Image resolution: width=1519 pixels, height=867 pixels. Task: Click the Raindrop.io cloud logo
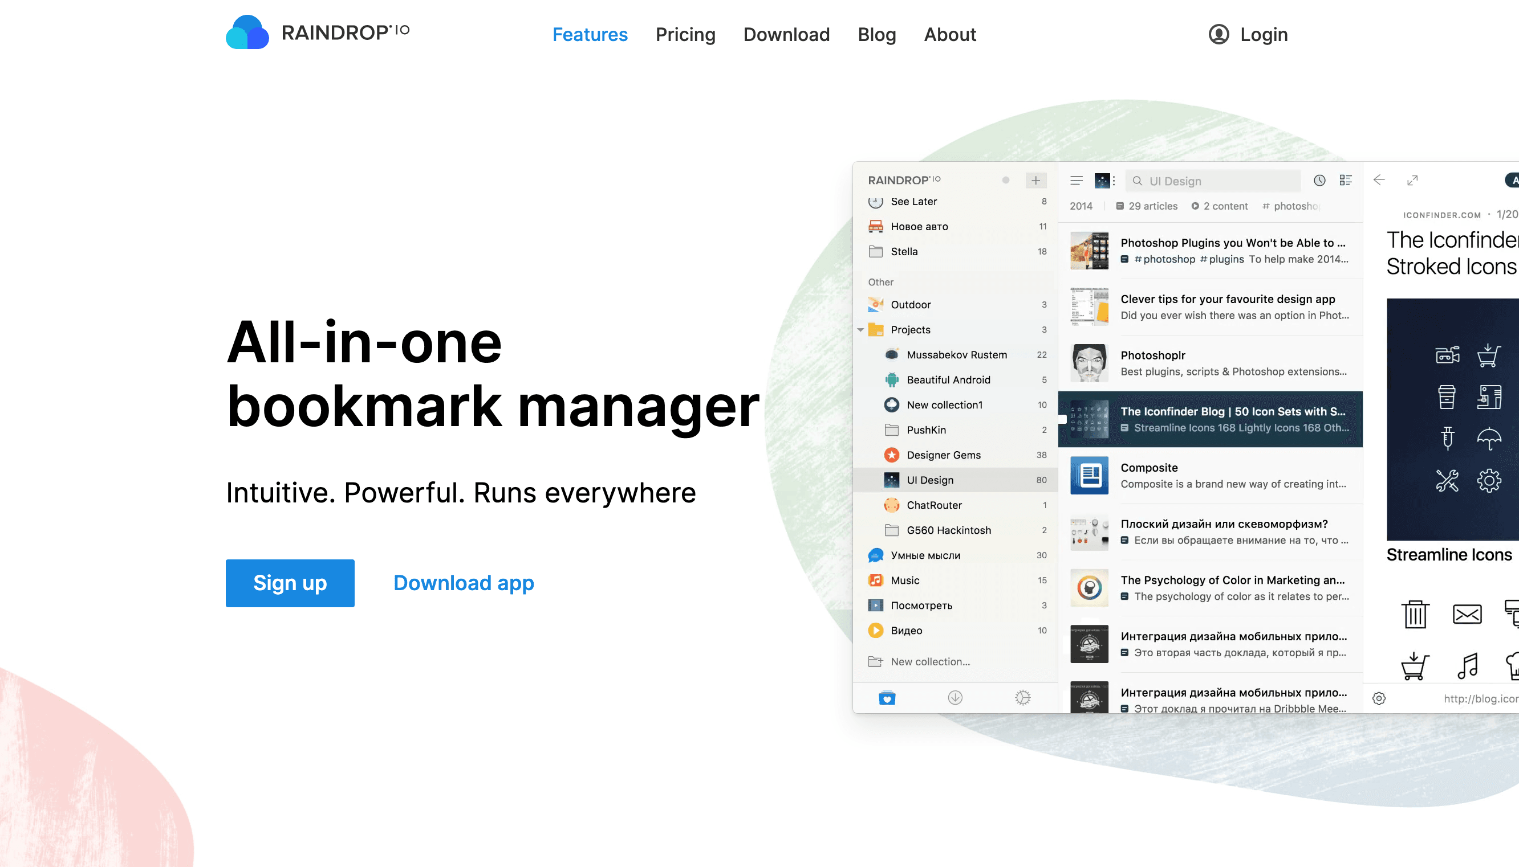[x=247, y=32]
